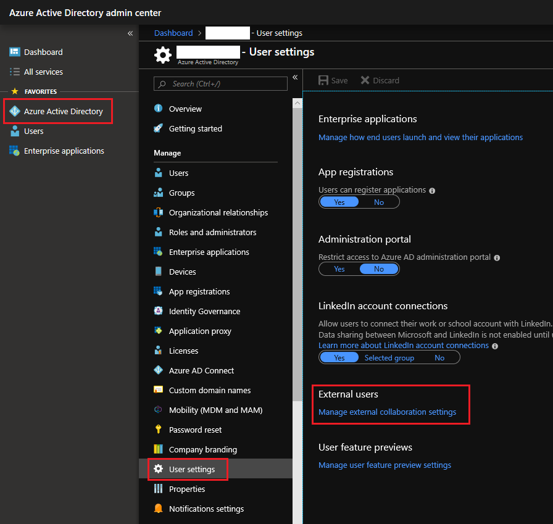Screen dimensions: 553x524
Task: Click Enterprise applications icon in Favorites
Action: click(x=14, y=151)
